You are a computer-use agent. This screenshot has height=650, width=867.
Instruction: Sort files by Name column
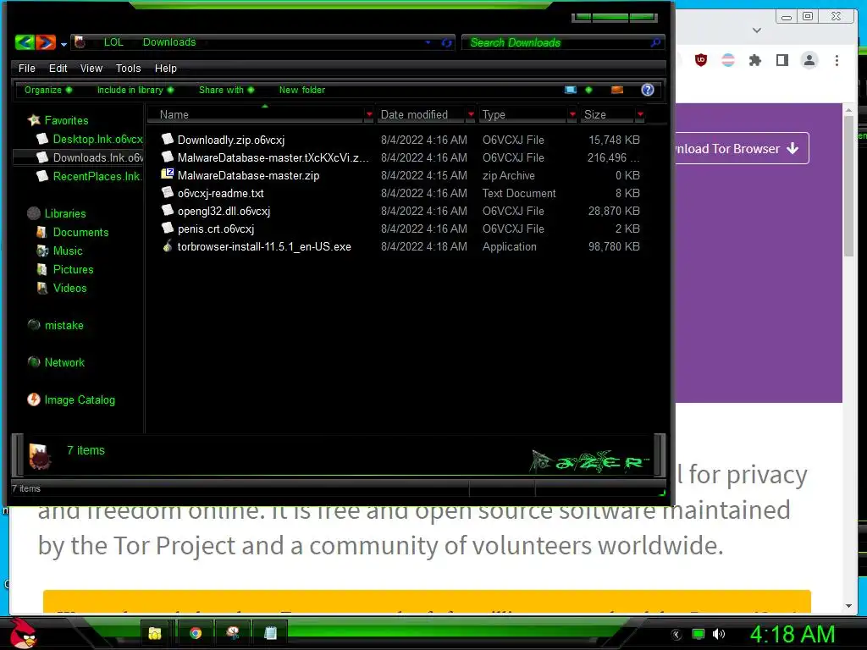pyautogui.click(x=174, y=114)
